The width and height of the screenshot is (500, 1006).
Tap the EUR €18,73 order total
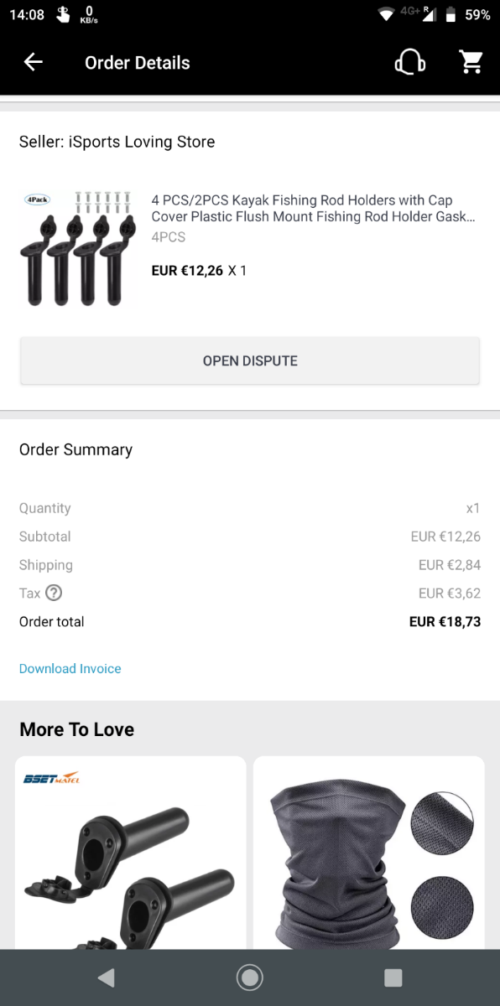pos(445,622)
